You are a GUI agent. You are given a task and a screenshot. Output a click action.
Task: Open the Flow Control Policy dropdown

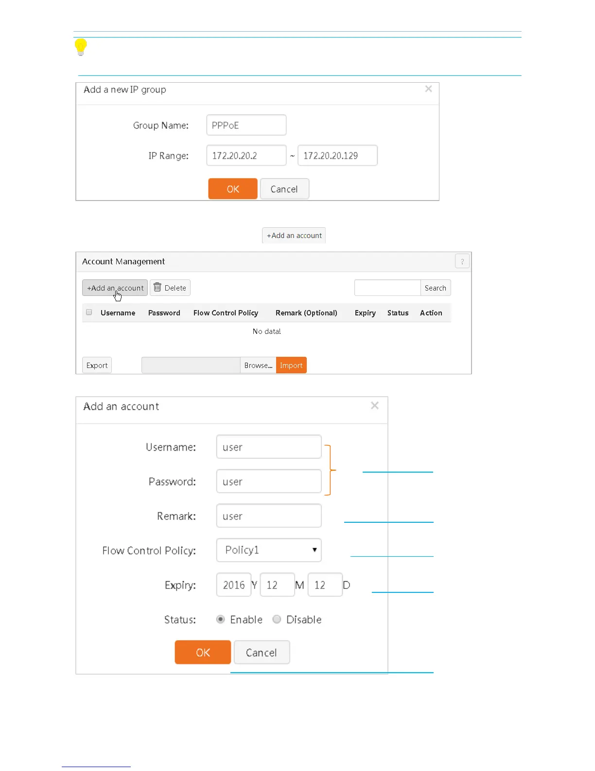269,551
